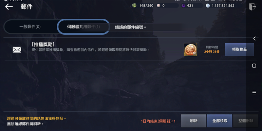
Task: Tap the Android back chevron on the side bar
Action: coord(254,38)
